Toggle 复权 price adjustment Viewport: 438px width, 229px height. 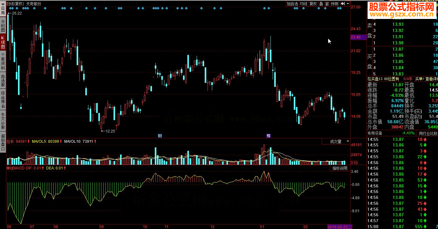313,4
